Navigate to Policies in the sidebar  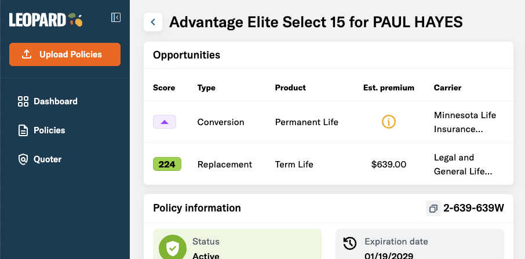click(49, 130)
